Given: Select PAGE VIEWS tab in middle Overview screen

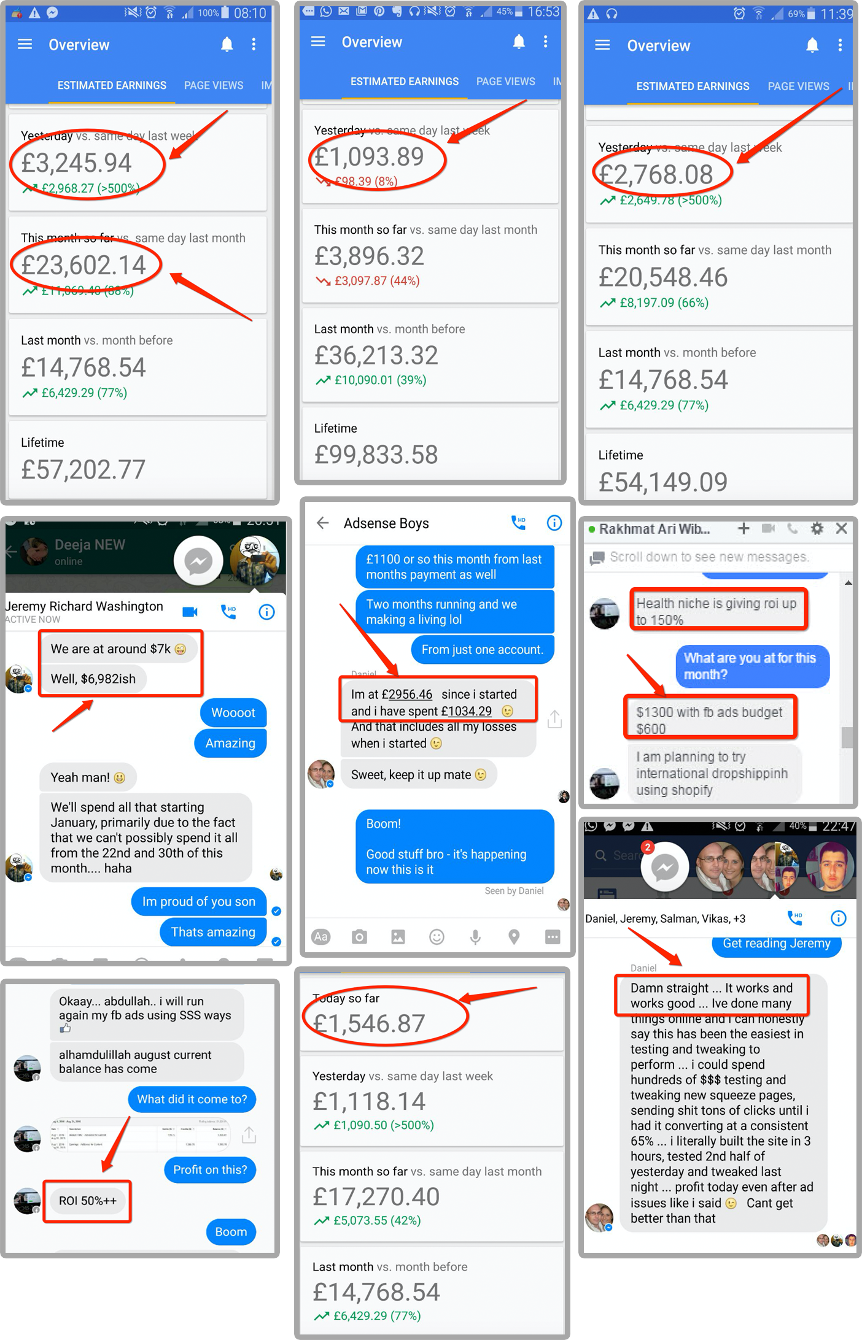Looking at the screenshot, I should pyautogui.click(x=506, y=82).
